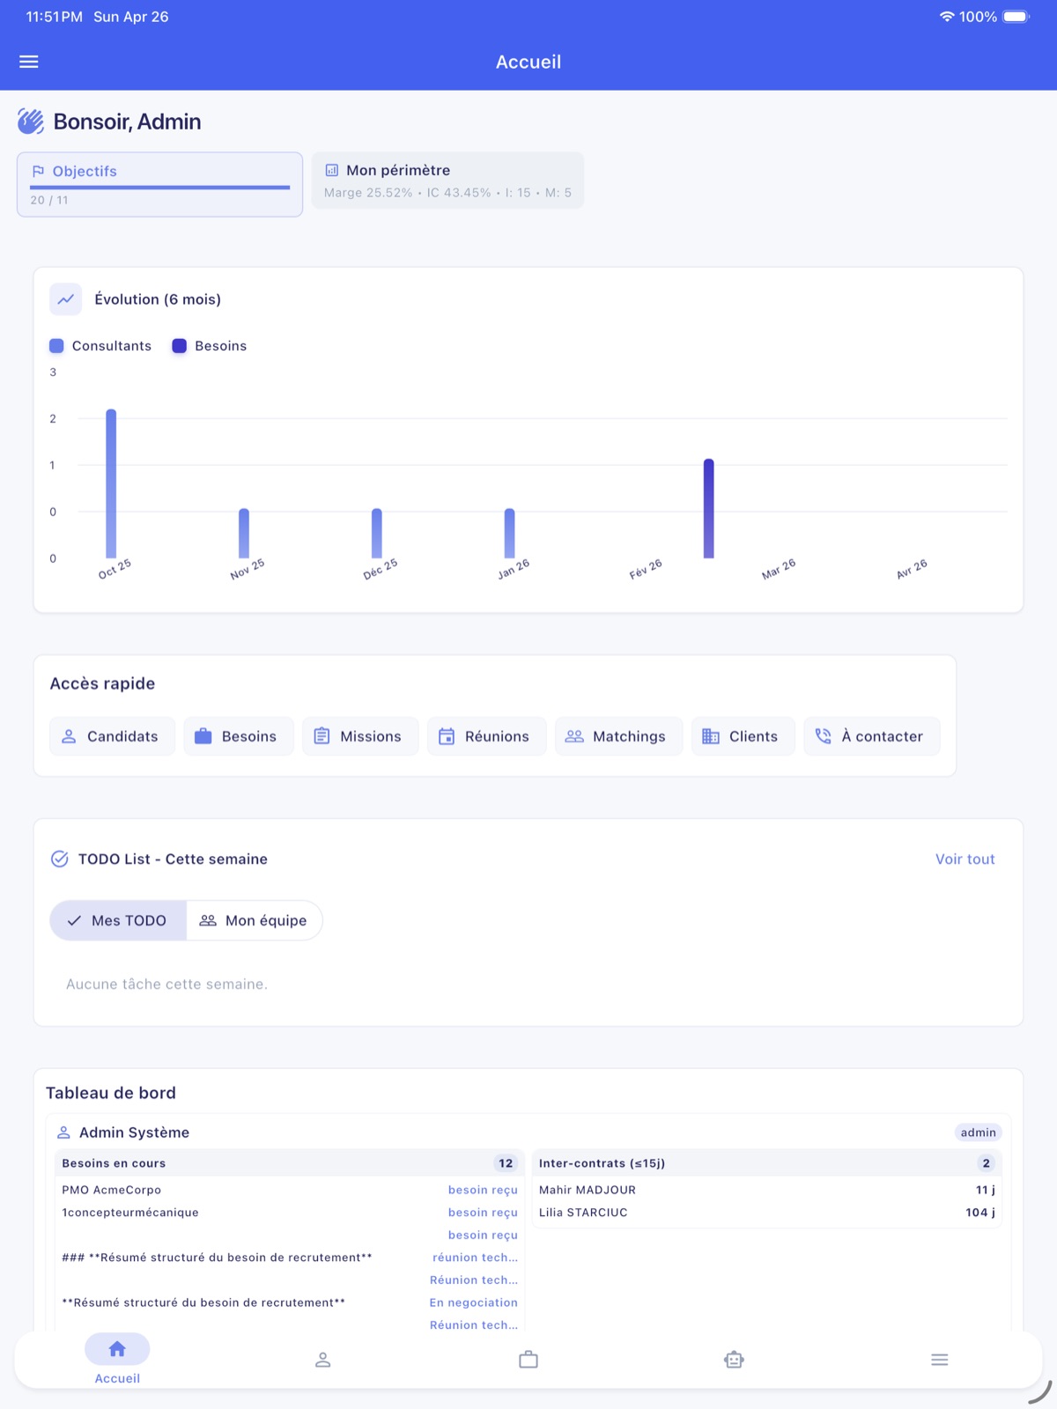The image size is (1057, 1409).
Task: Click the Objectifs progress bar
Action: point(159,187)
